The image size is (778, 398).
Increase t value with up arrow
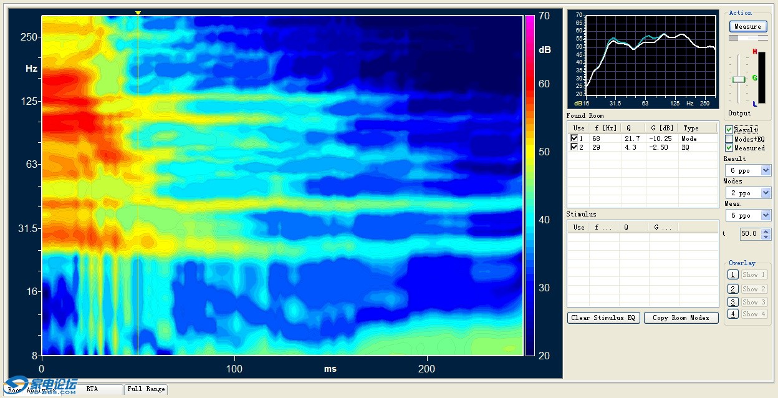click(766, 231)
